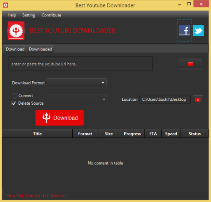This screenshot has width=211, height=202.
Task: Focus the YouTube URL input field
Action: 80,64
